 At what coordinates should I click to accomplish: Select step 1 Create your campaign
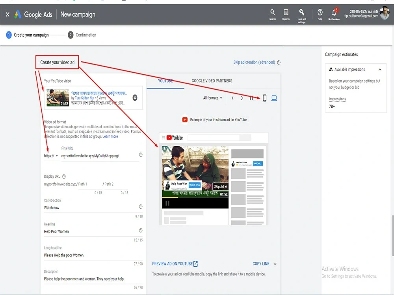28,35
